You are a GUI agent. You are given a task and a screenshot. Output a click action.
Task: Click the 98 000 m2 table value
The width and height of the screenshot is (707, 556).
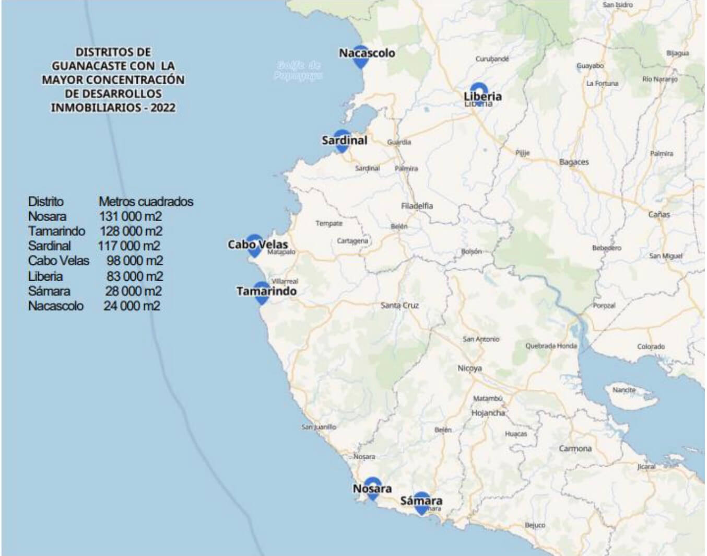(135, 261)
